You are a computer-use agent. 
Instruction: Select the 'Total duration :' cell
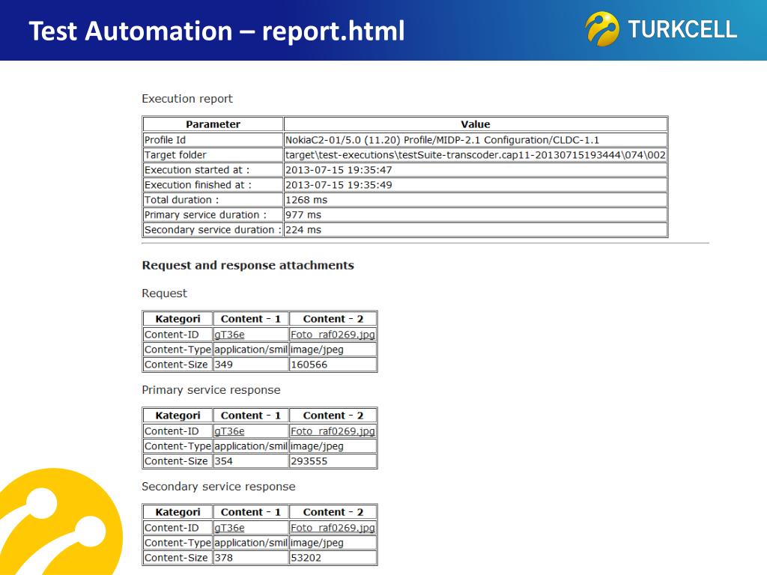(213, 200)
